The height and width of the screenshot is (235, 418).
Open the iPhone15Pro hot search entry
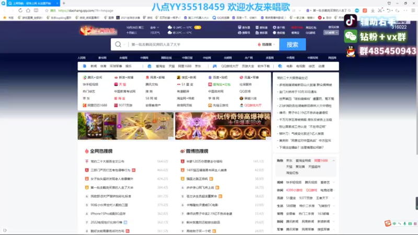[108, 214]
